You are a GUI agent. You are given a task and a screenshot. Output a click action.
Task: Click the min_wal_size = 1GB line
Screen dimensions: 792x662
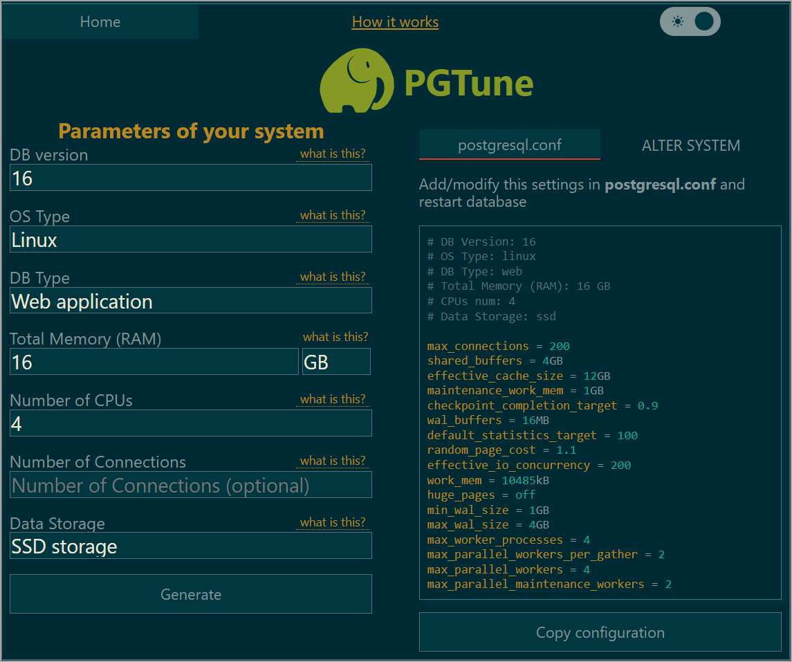(x=488, y=510)
